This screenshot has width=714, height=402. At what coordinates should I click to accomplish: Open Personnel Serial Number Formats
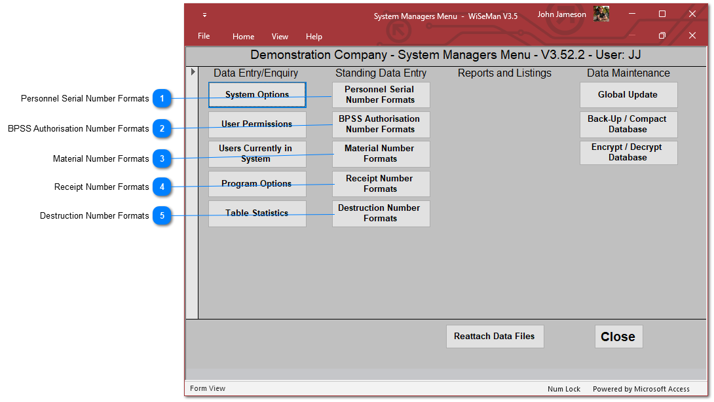click(381, 95)
